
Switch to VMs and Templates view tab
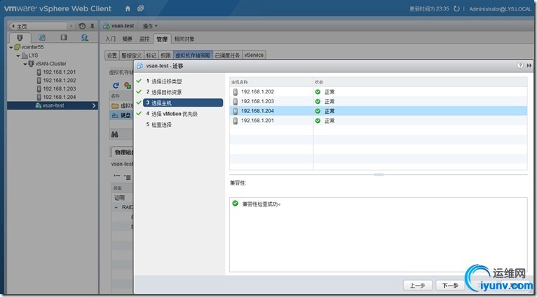click(42, 37)
